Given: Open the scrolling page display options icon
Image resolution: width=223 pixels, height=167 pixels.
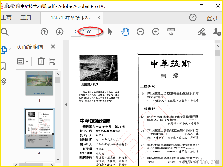Looking at the screenshot, I should 171,32.
